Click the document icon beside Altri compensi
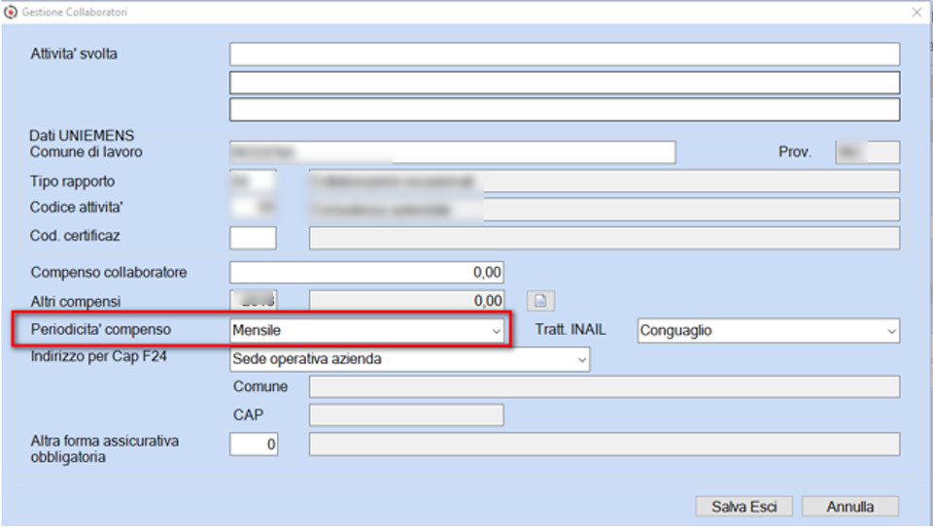 click(540, 301)
